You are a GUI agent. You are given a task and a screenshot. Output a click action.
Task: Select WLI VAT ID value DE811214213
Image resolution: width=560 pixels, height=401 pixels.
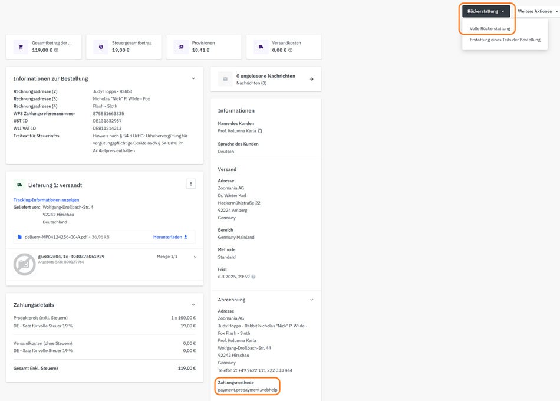[x=107, y=129]
